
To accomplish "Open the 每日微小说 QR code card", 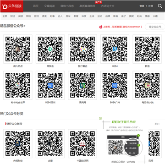I will click(x=147, y=85).
